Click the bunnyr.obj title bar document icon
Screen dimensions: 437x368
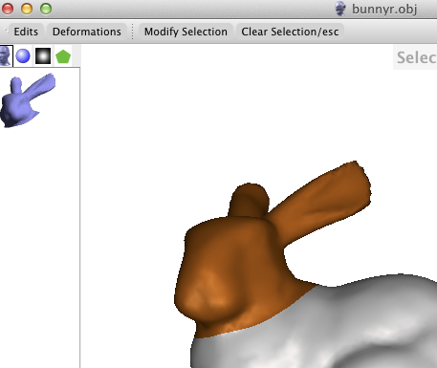point(340,9)
